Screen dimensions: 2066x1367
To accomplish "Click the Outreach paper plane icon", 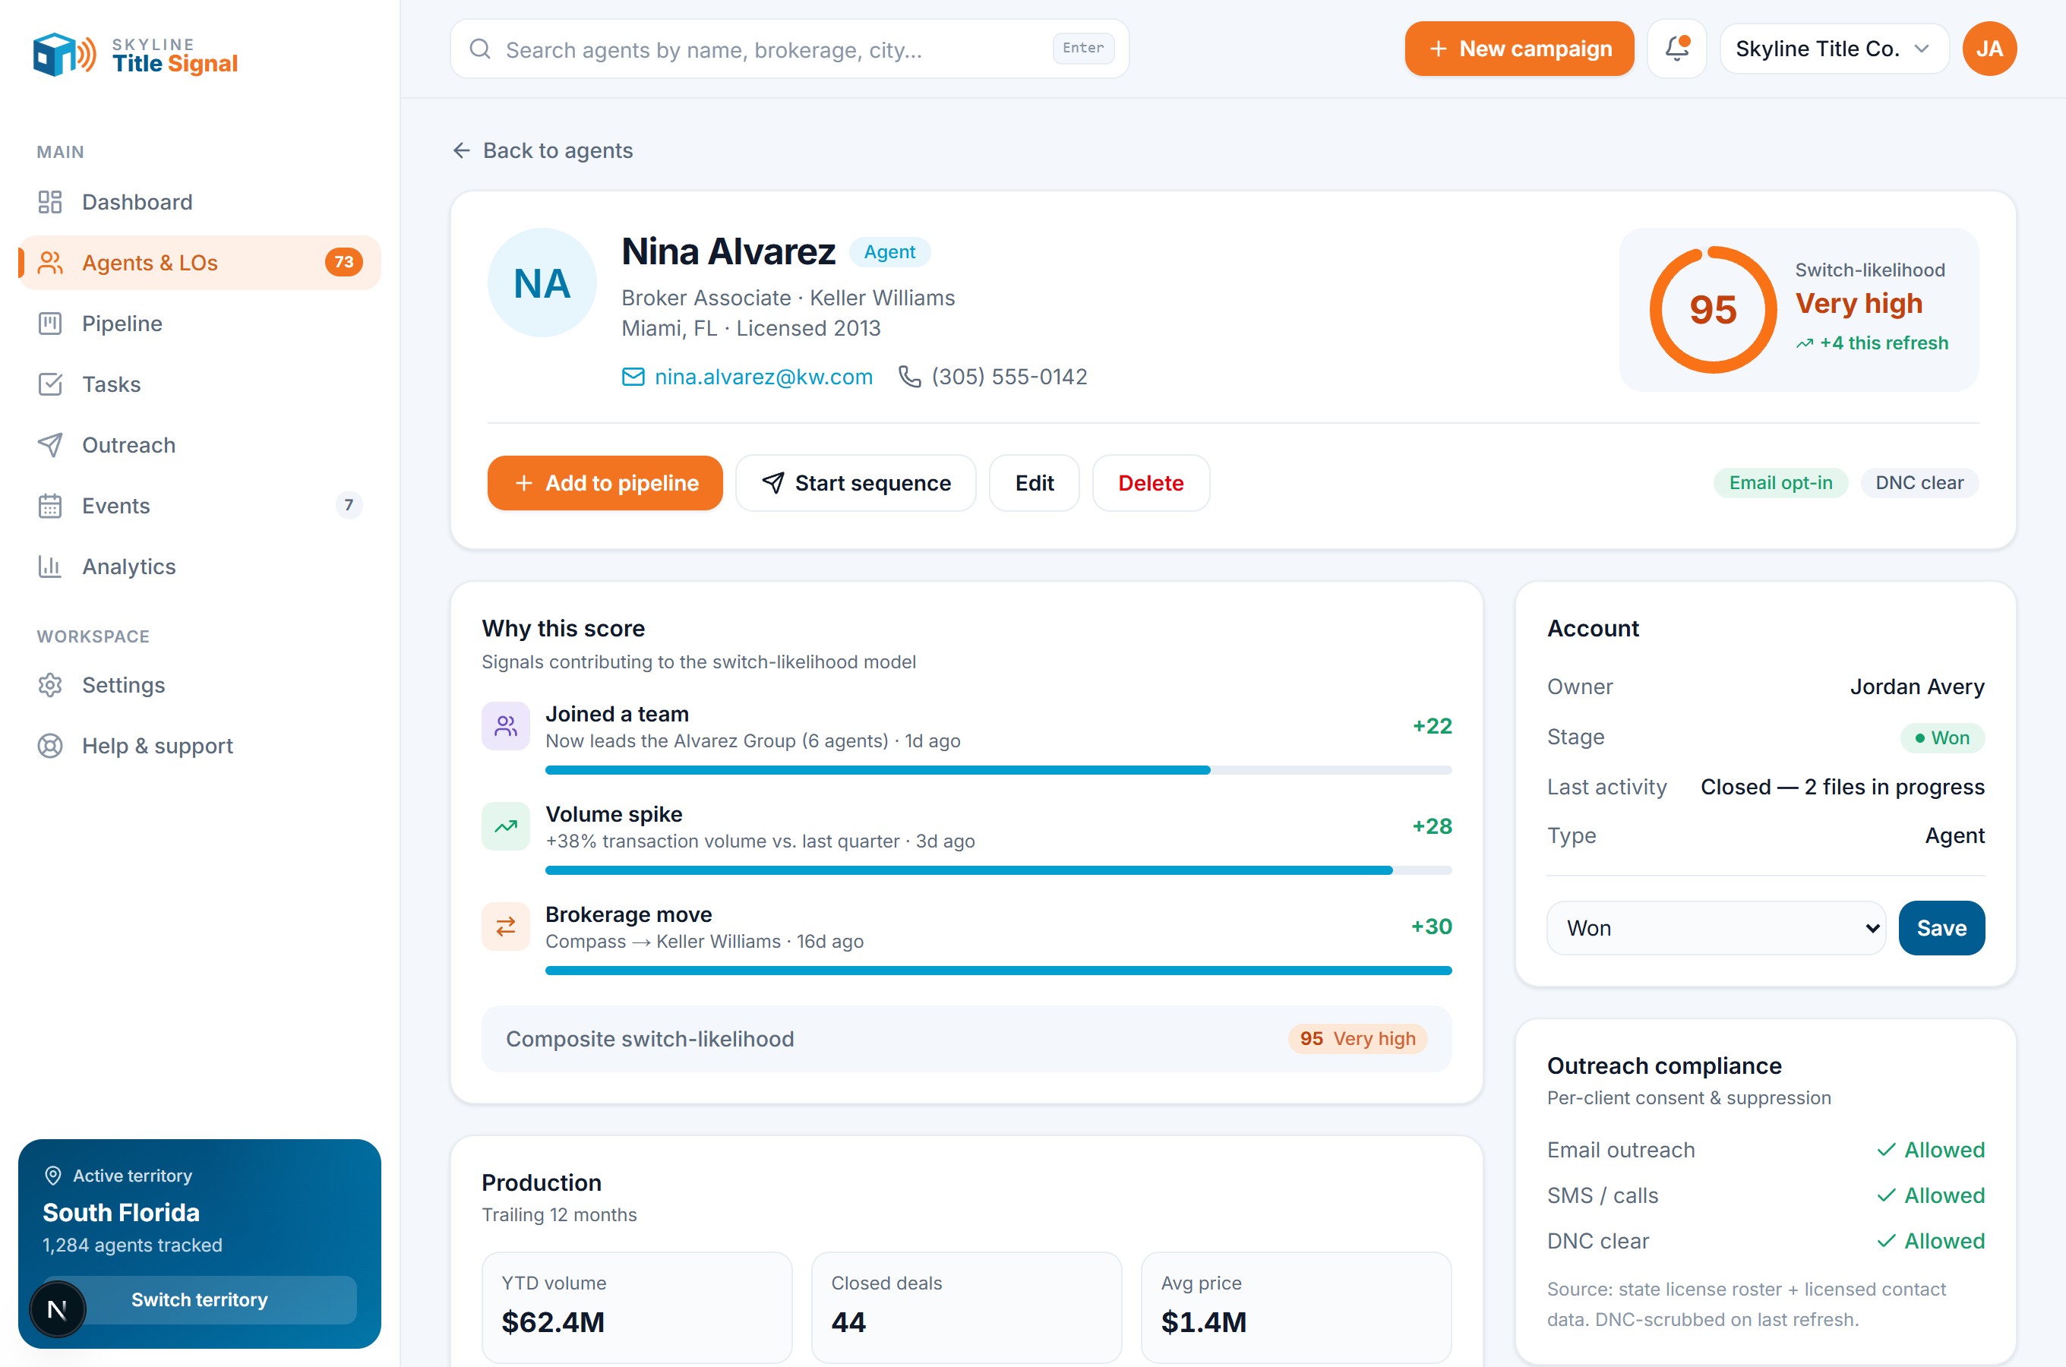I will point(49,444).
